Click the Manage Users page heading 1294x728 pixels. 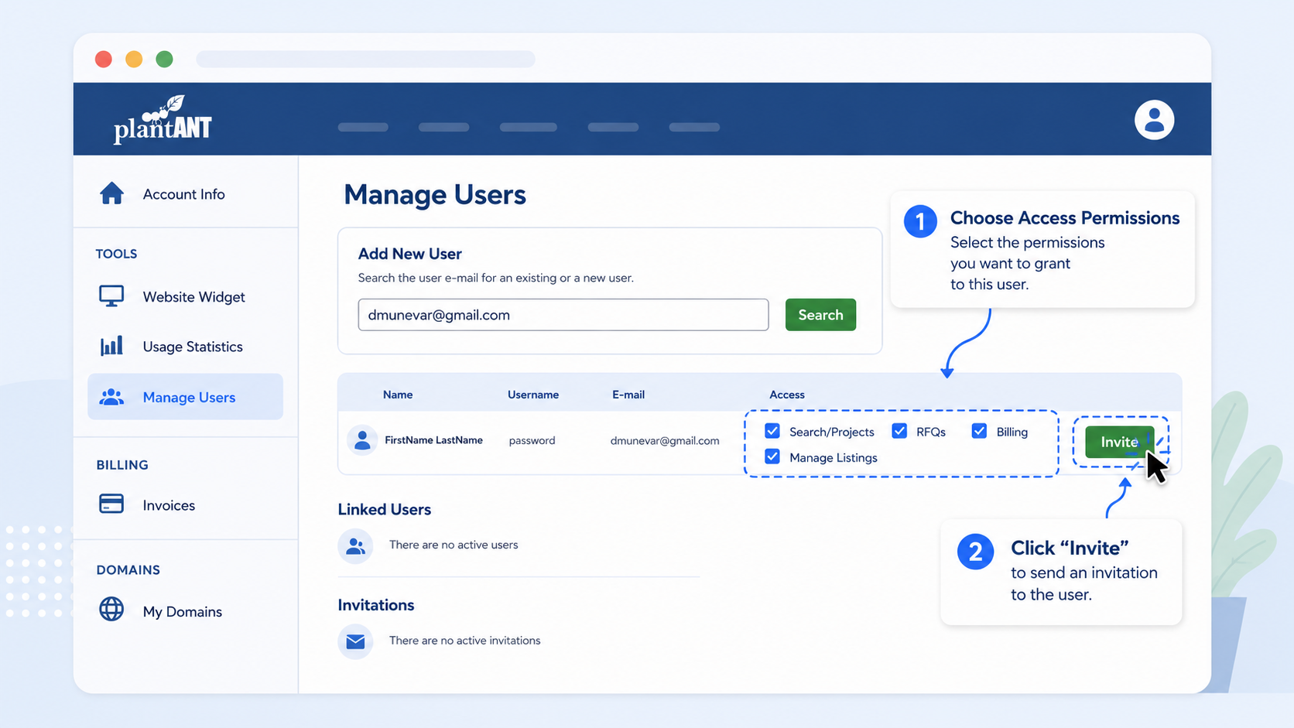[435, 195]
